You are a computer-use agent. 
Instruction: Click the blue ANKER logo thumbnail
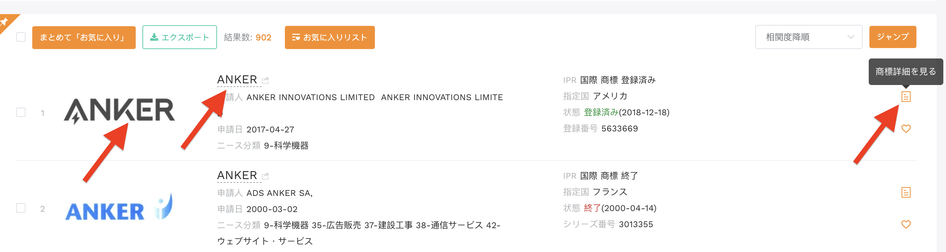pyautogui.click(x=119, y=207)
